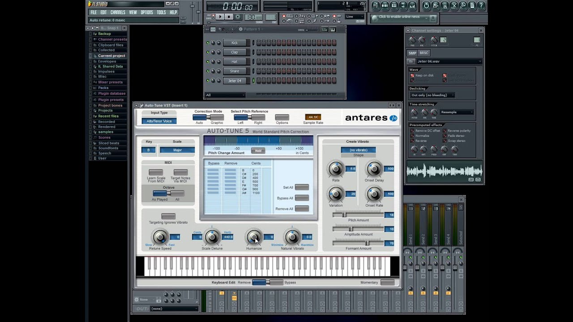Viewport: 573px width, 322px height.
Task: Click the folder icon beside Jeter 04.wav
Action: click(411, 61)
